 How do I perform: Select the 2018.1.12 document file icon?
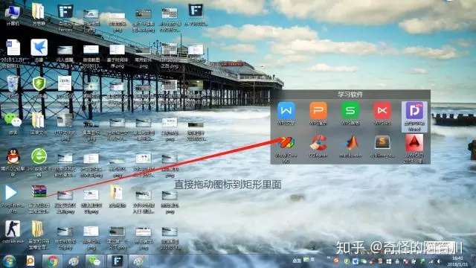coord(13,48)
